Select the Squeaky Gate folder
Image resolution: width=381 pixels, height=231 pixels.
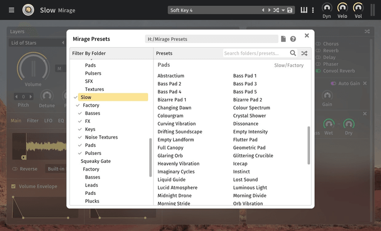(x=95, y=161)
